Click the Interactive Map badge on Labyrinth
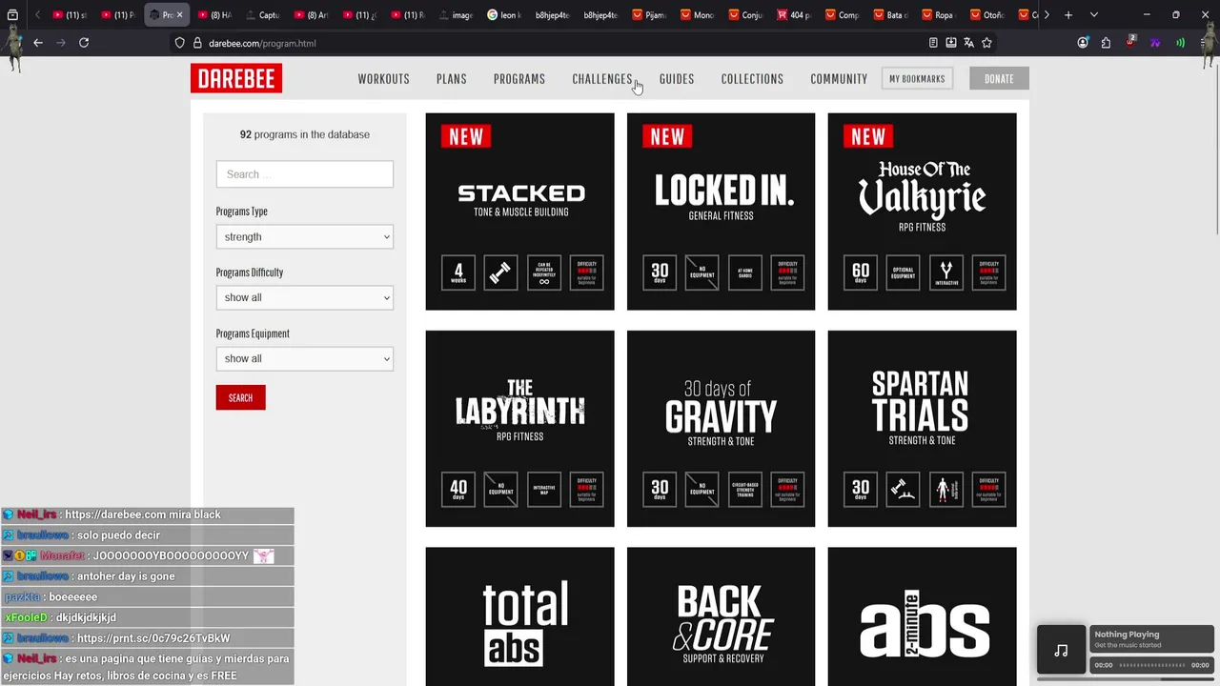 (544, 490)
